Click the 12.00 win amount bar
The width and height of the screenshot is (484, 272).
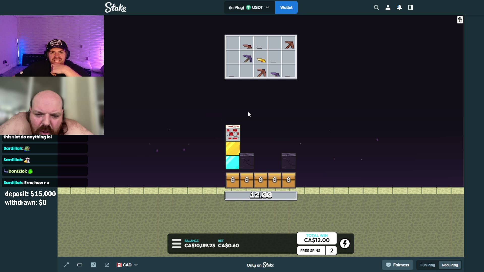[x=261, y=195]
